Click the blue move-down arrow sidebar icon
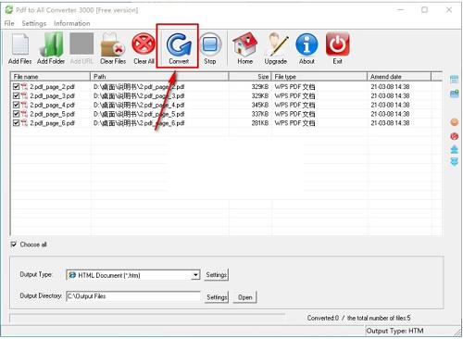The image size is (463, 339). 454,161
